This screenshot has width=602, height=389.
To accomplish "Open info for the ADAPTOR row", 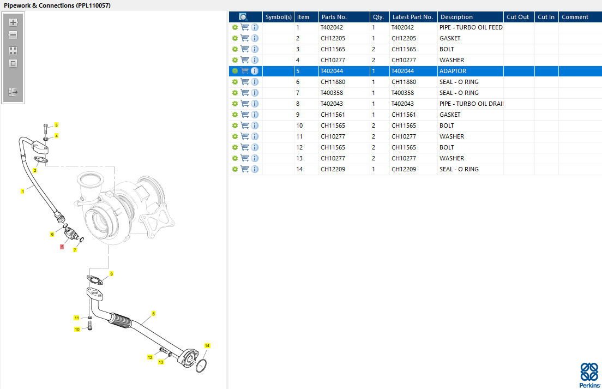I will pos(255,71).
